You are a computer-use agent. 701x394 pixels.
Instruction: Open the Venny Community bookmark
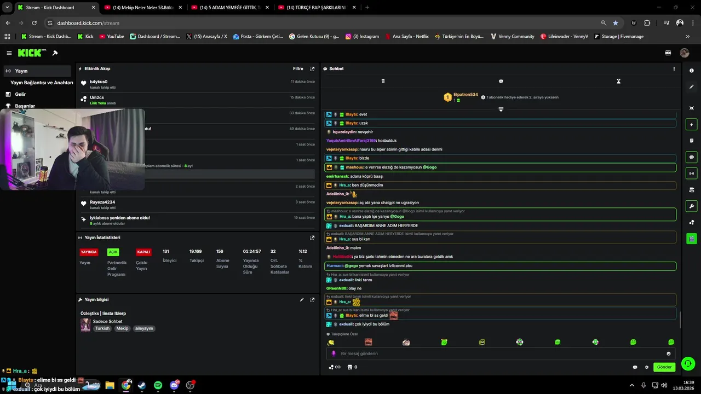click(x=512, y=37)
